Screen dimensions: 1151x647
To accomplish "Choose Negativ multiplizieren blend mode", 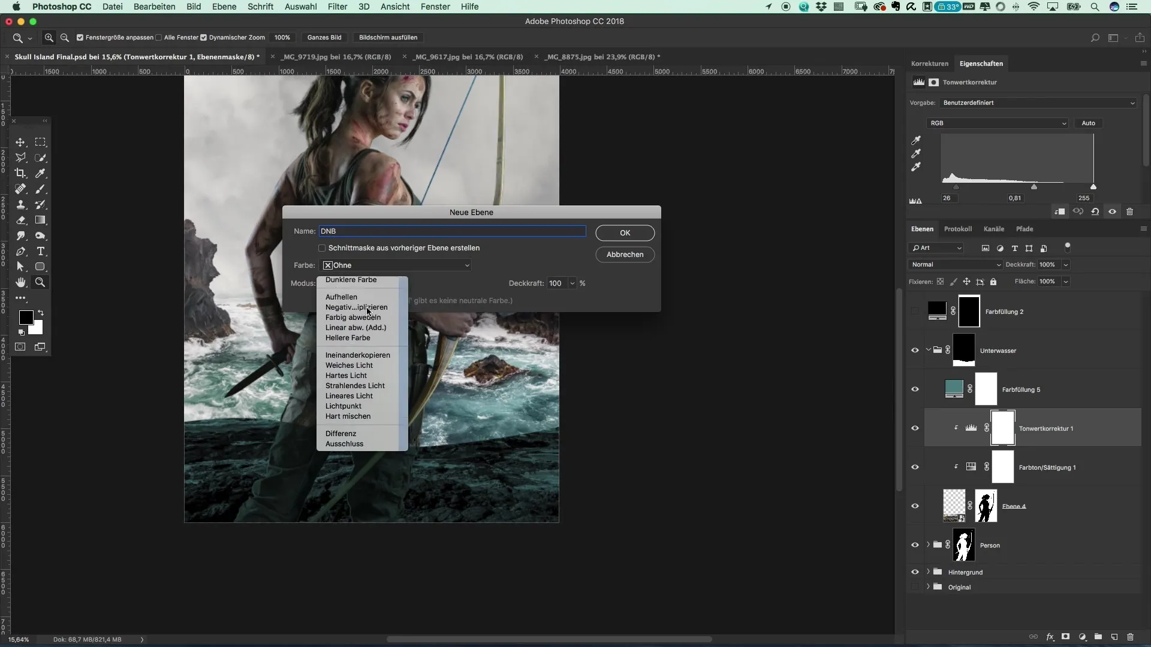I will point(357,307).
